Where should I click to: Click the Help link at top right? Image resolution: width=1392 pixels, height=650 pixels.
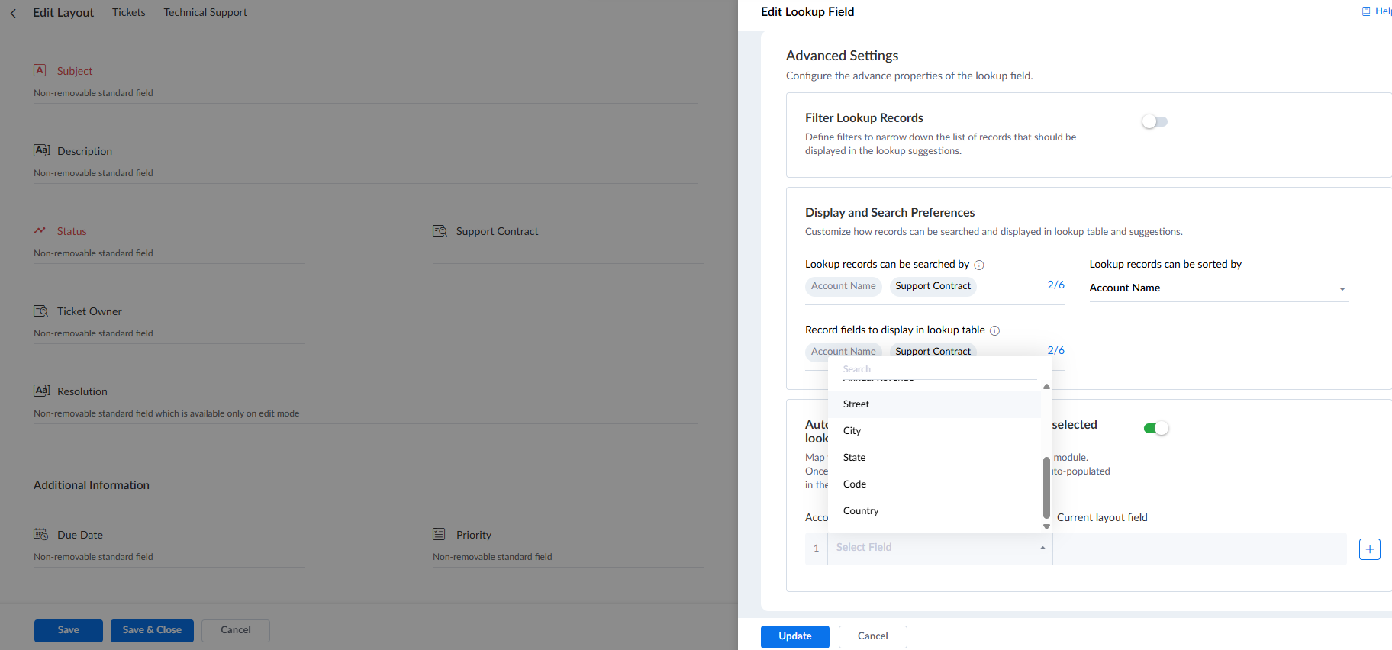coord(1378,11)
